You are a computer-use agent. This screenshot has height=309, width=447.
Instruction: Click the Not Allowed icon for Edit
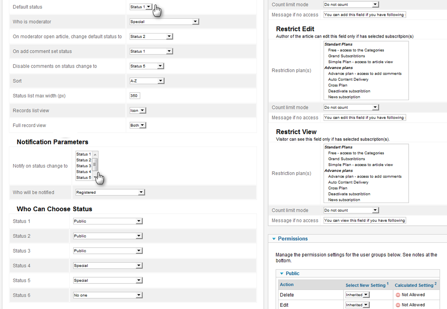pyautogui.click(x=397, y=305)
